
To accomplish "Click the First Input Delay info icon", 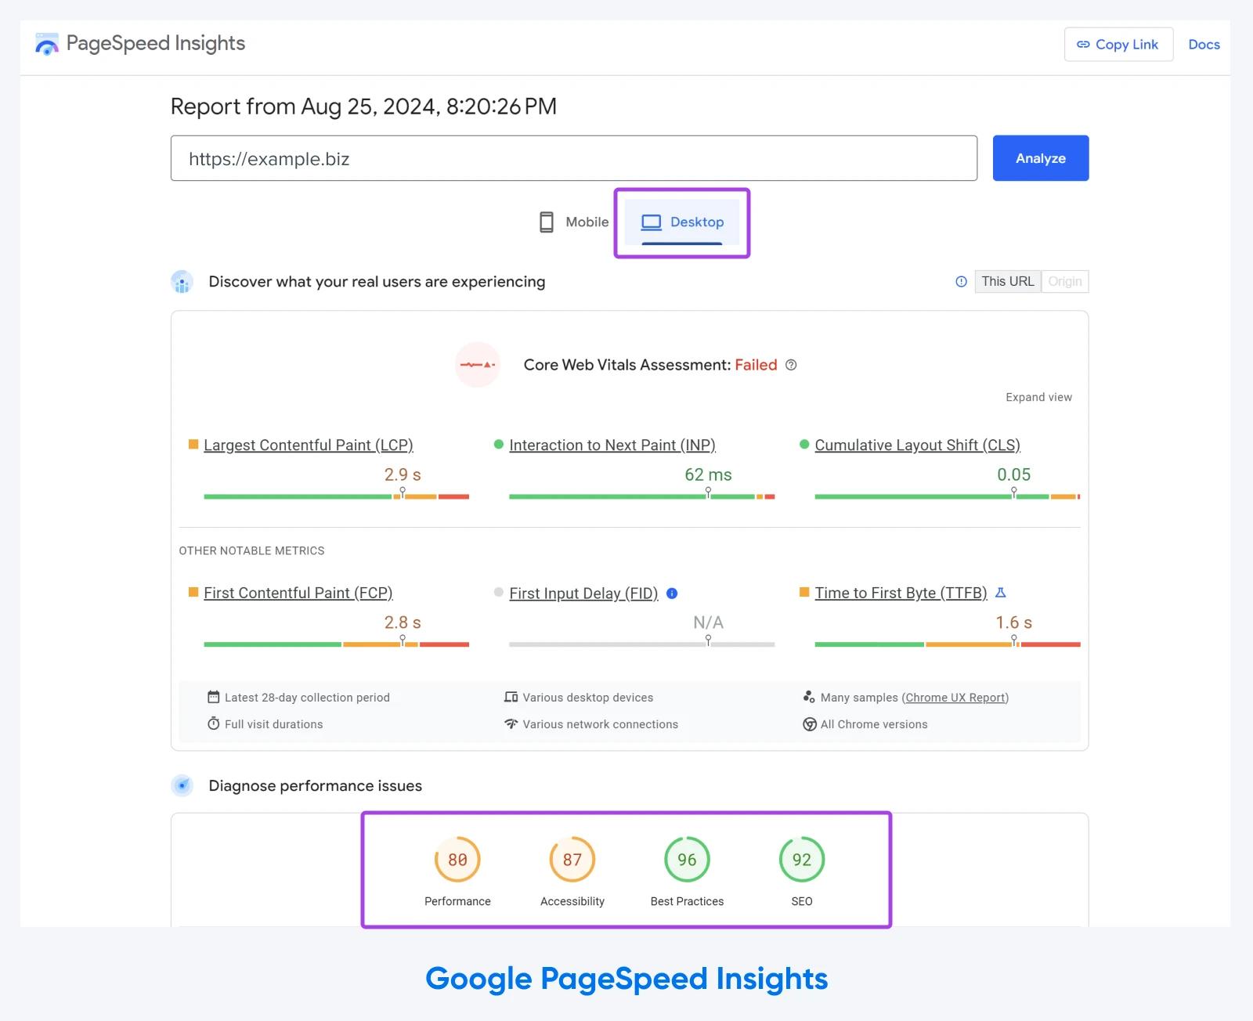I will point(672,593).
